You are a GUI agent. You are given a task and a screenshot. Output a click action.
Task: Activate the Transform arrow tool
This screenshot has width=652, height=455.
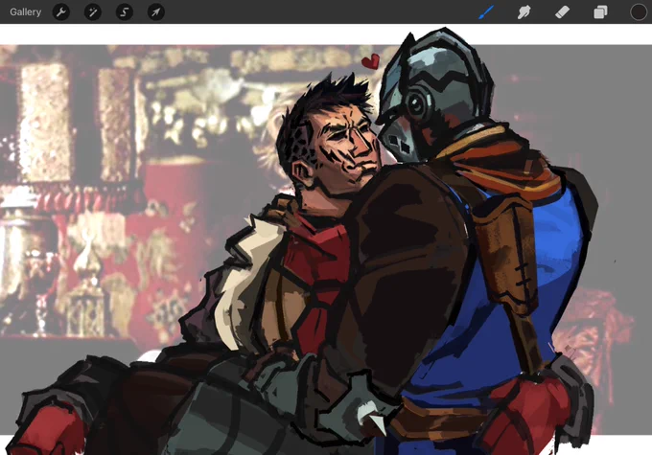[156, 12]
